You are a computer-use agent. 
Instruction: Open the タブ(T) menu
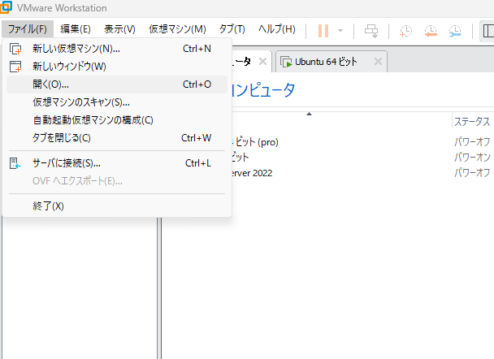click(232, 29)
